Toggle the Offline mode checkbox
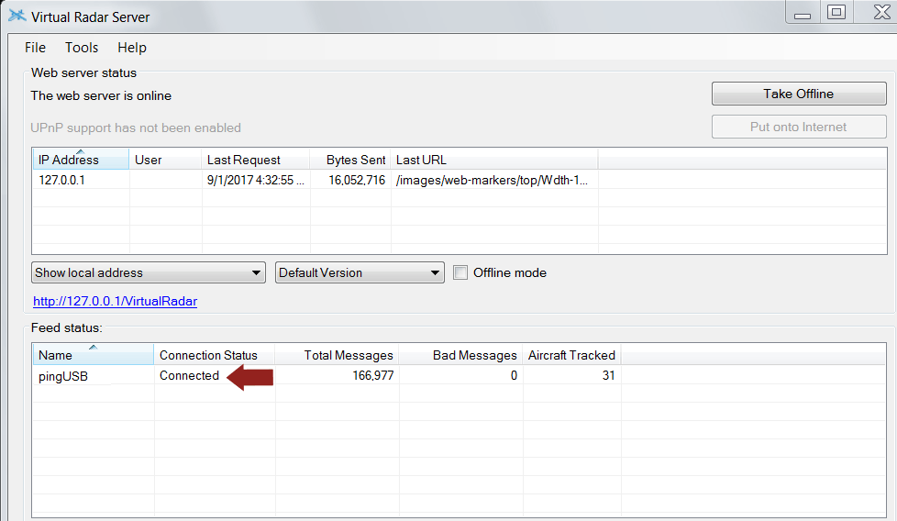This screenshot has width=897, height=521. pyautogui.click(x=460, y=272)
